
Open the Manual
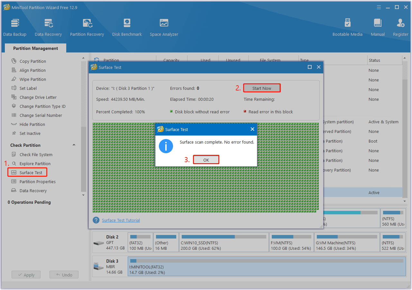click(378, 28)
